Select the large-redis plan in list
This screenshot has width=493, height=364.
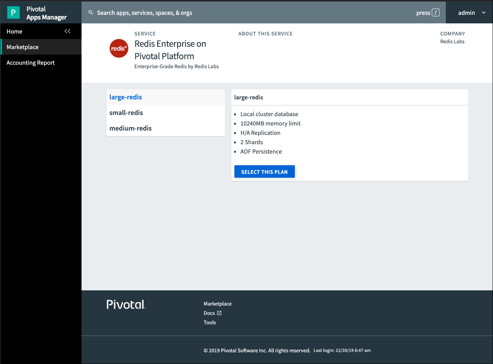[126, 97]
